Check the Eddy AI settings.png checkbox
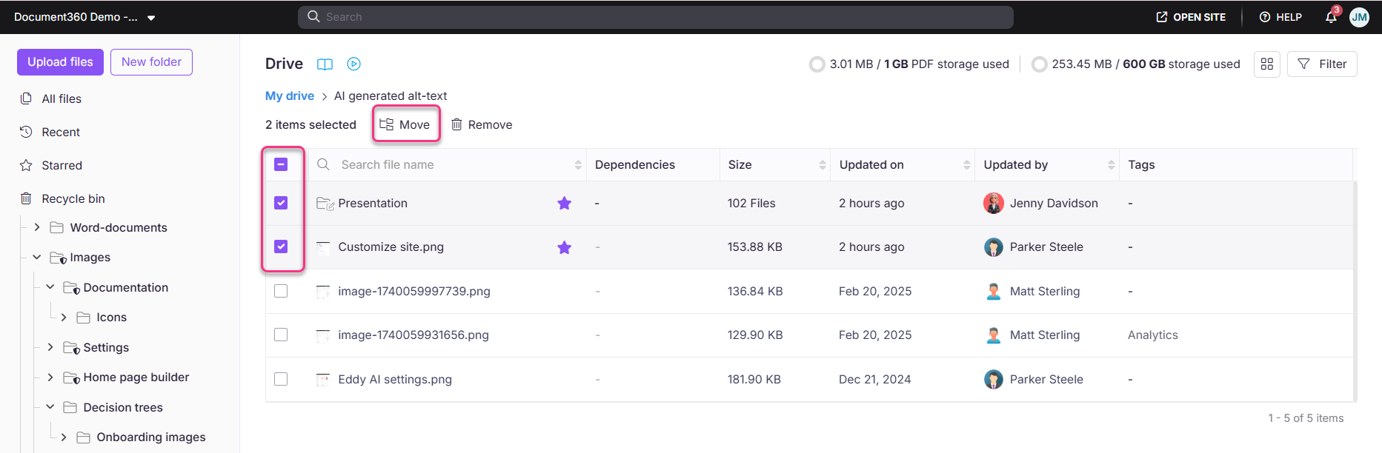 (281, 379)
